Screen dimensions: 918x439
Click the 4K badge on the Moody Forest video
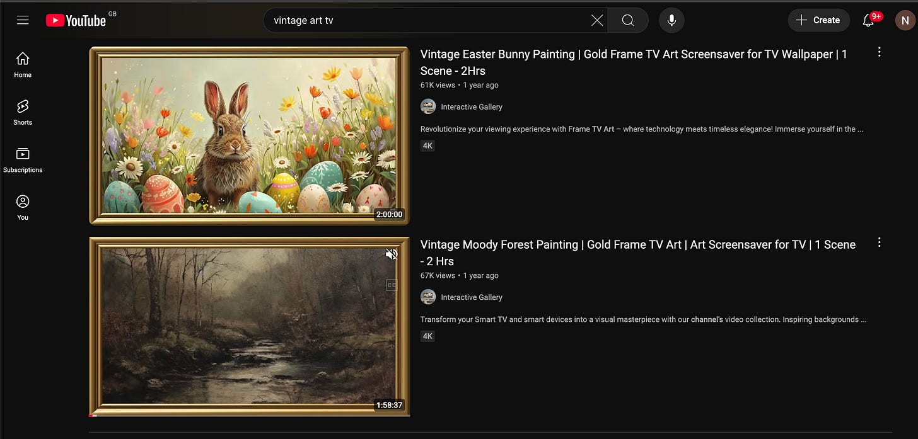tap(427, 336)
